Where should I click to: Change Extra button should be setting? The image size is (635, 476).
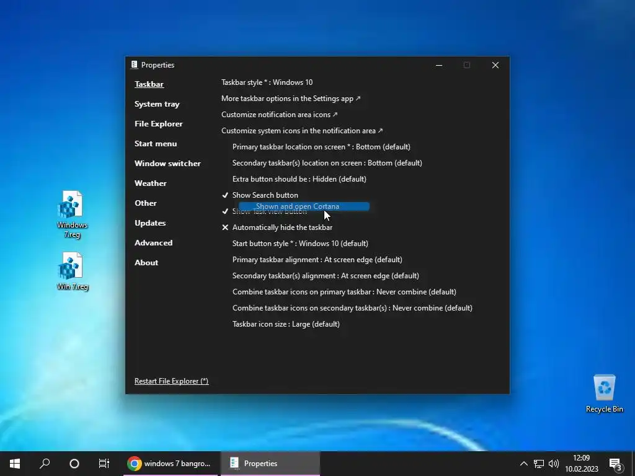pos(300,179)
